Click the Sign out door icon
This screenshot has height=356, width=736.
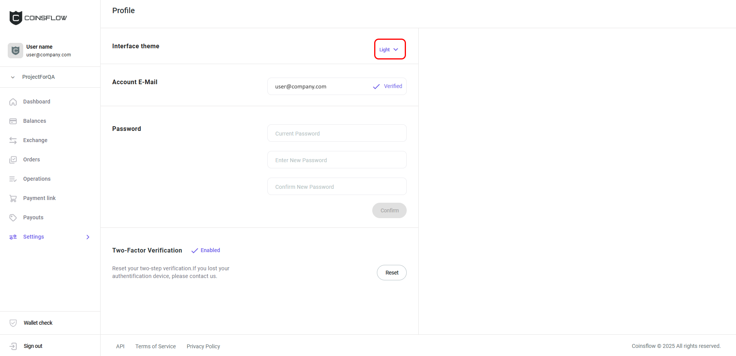[13, 346]
